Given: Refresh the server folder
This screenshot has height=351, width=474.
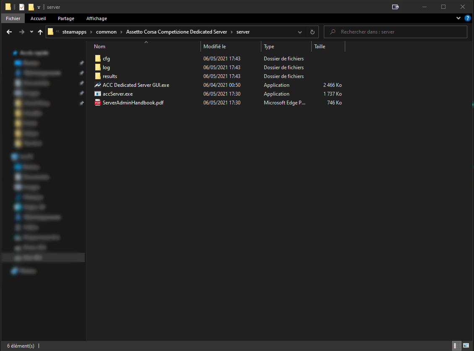Looking at the screenshot, I should pos(312,32).
